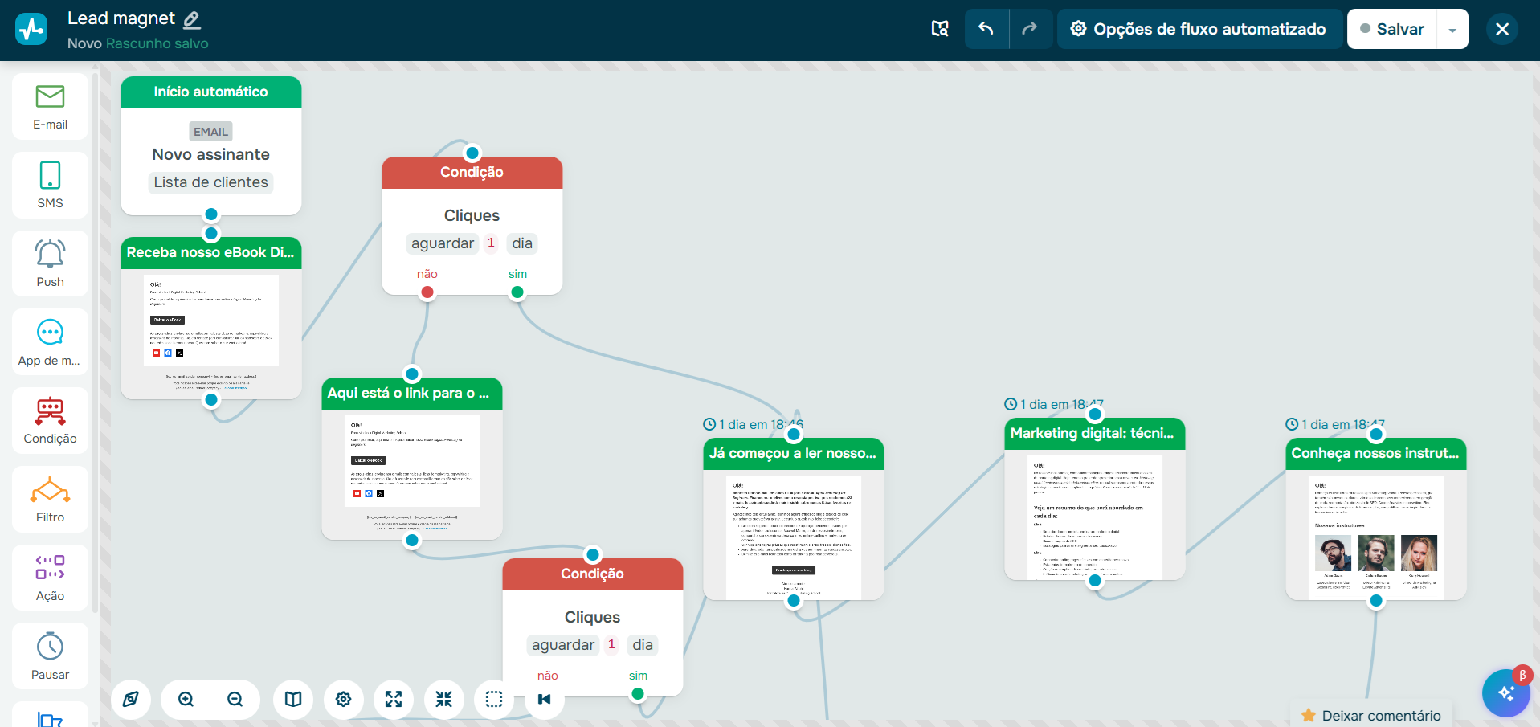Click Deixar comentário
Screen dimensions: 1540x727
1371,715
